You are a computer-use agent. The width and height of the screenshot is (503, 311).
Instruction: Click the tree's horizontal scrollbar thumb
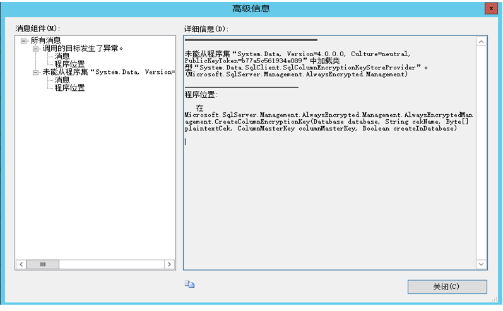43,264
